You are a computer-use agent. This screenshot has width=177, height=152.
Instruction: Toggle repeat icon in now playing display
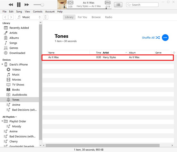[107, 3]
